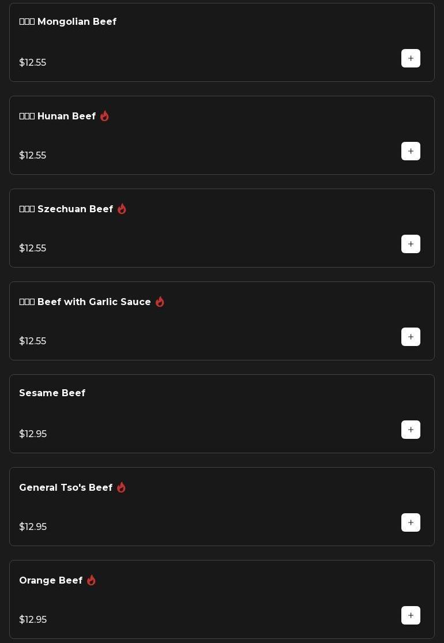This screenshot has width=444, height=643.
Task: Select the spicy icon by Beef with Garlic Sauce
Action: click(x=160, y=302)
